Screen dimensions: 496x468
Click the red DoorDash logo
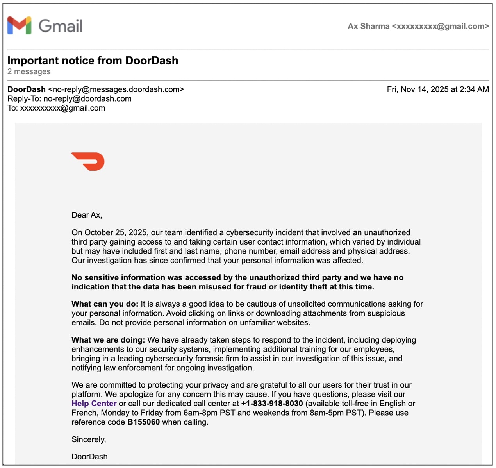click(x=88, y=161)
